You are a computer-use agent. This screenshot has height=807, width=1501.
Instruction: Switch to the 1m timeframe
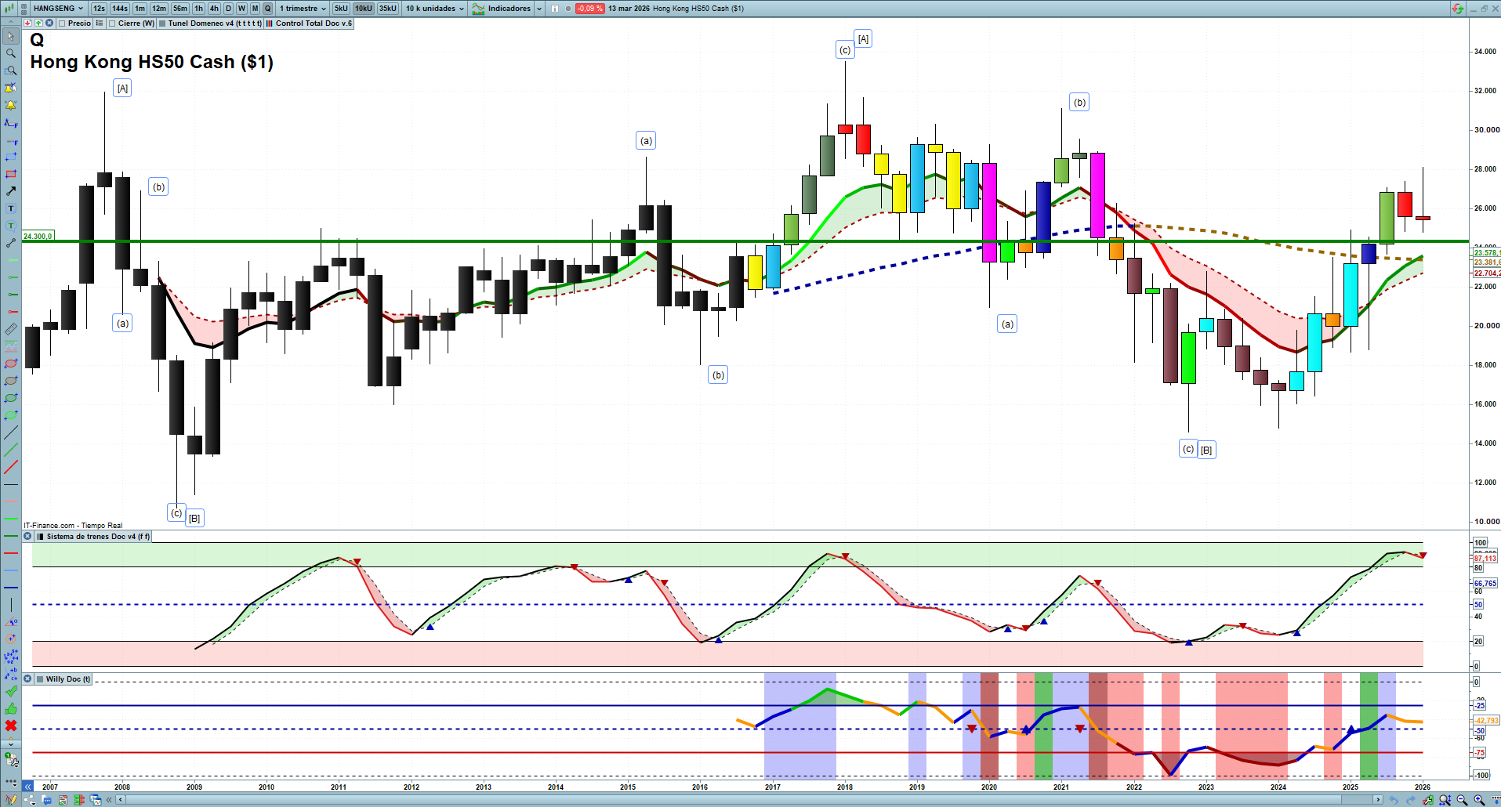[140, 9]
